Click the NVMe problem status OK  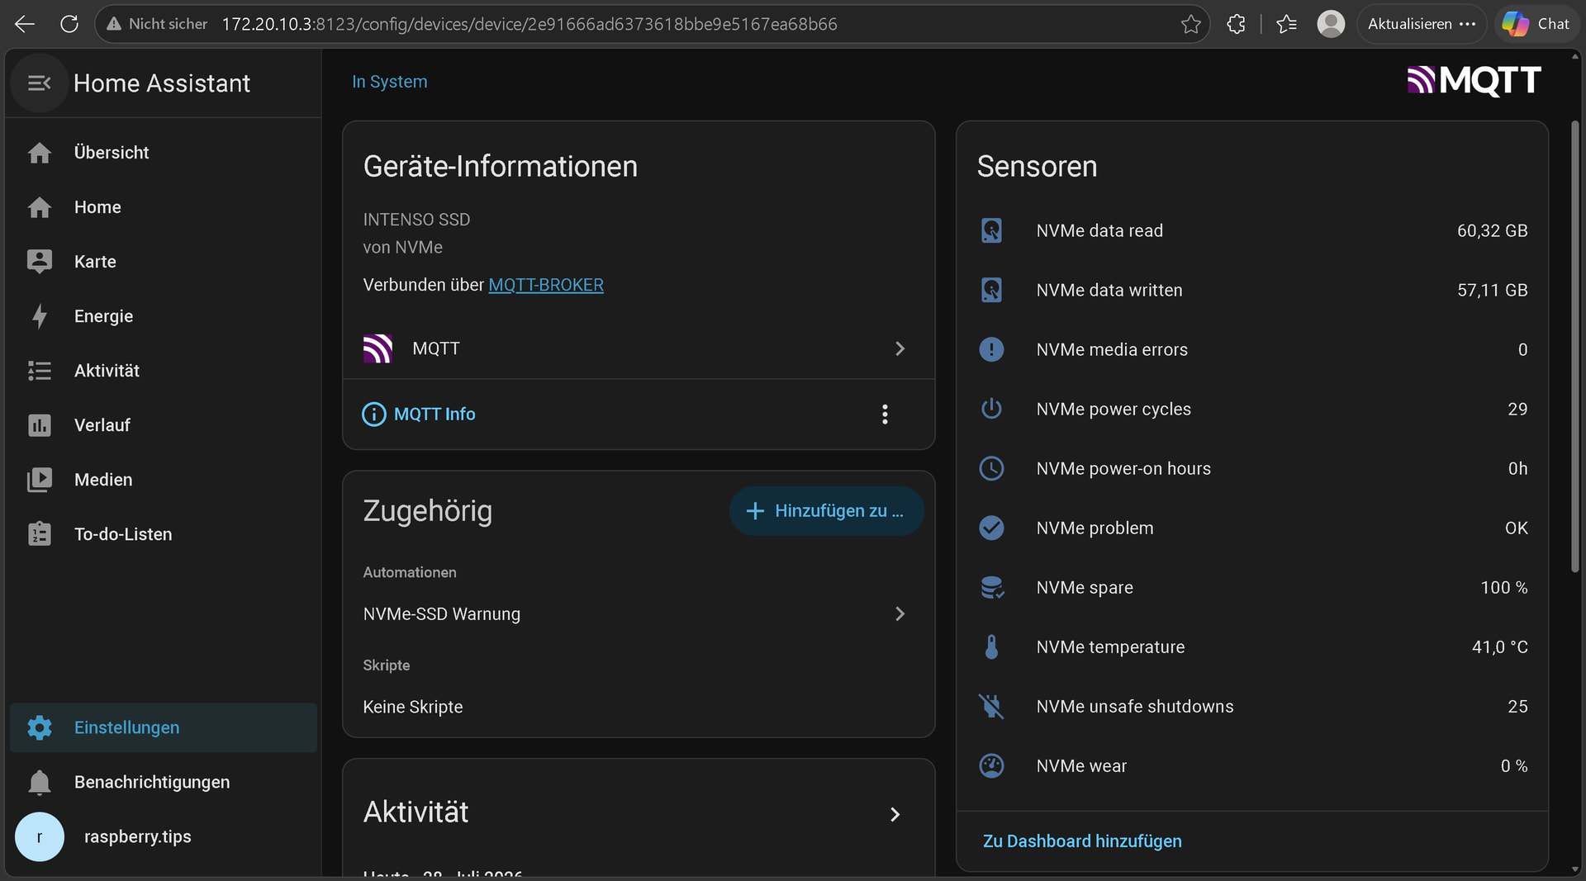(x=1516, y=528)
